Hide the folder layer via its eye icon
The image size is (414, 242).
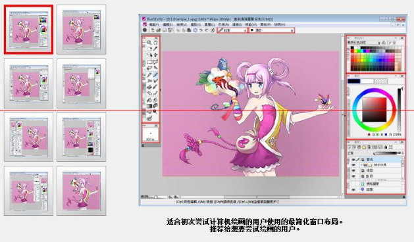[353, 164]
